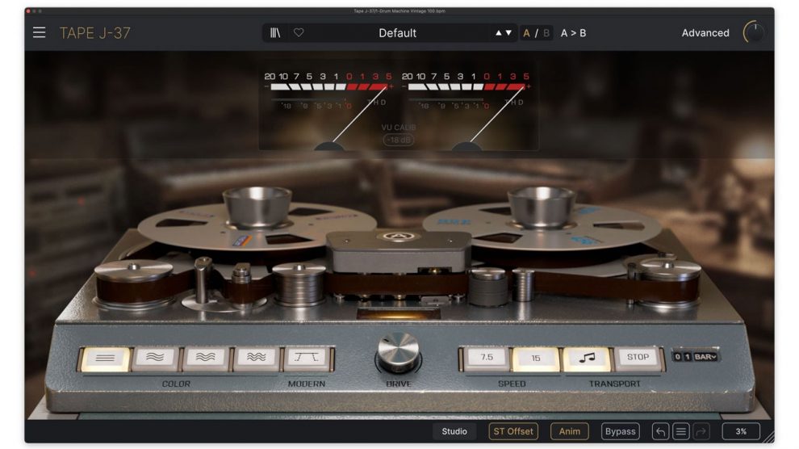Open the BAR sync unit dropdown
The height and width of the screenshot is (449, 799).
pos(705,356)
